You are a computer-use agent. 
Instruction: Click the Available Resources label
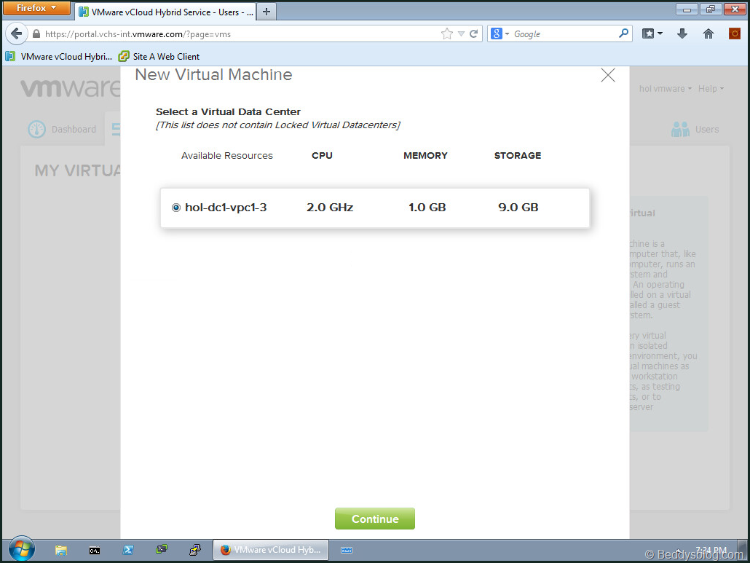click(226, 155)
